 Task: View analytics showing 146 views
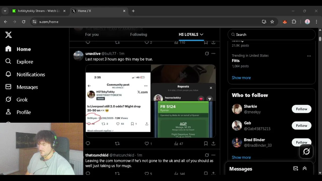(x=180, y=173)
